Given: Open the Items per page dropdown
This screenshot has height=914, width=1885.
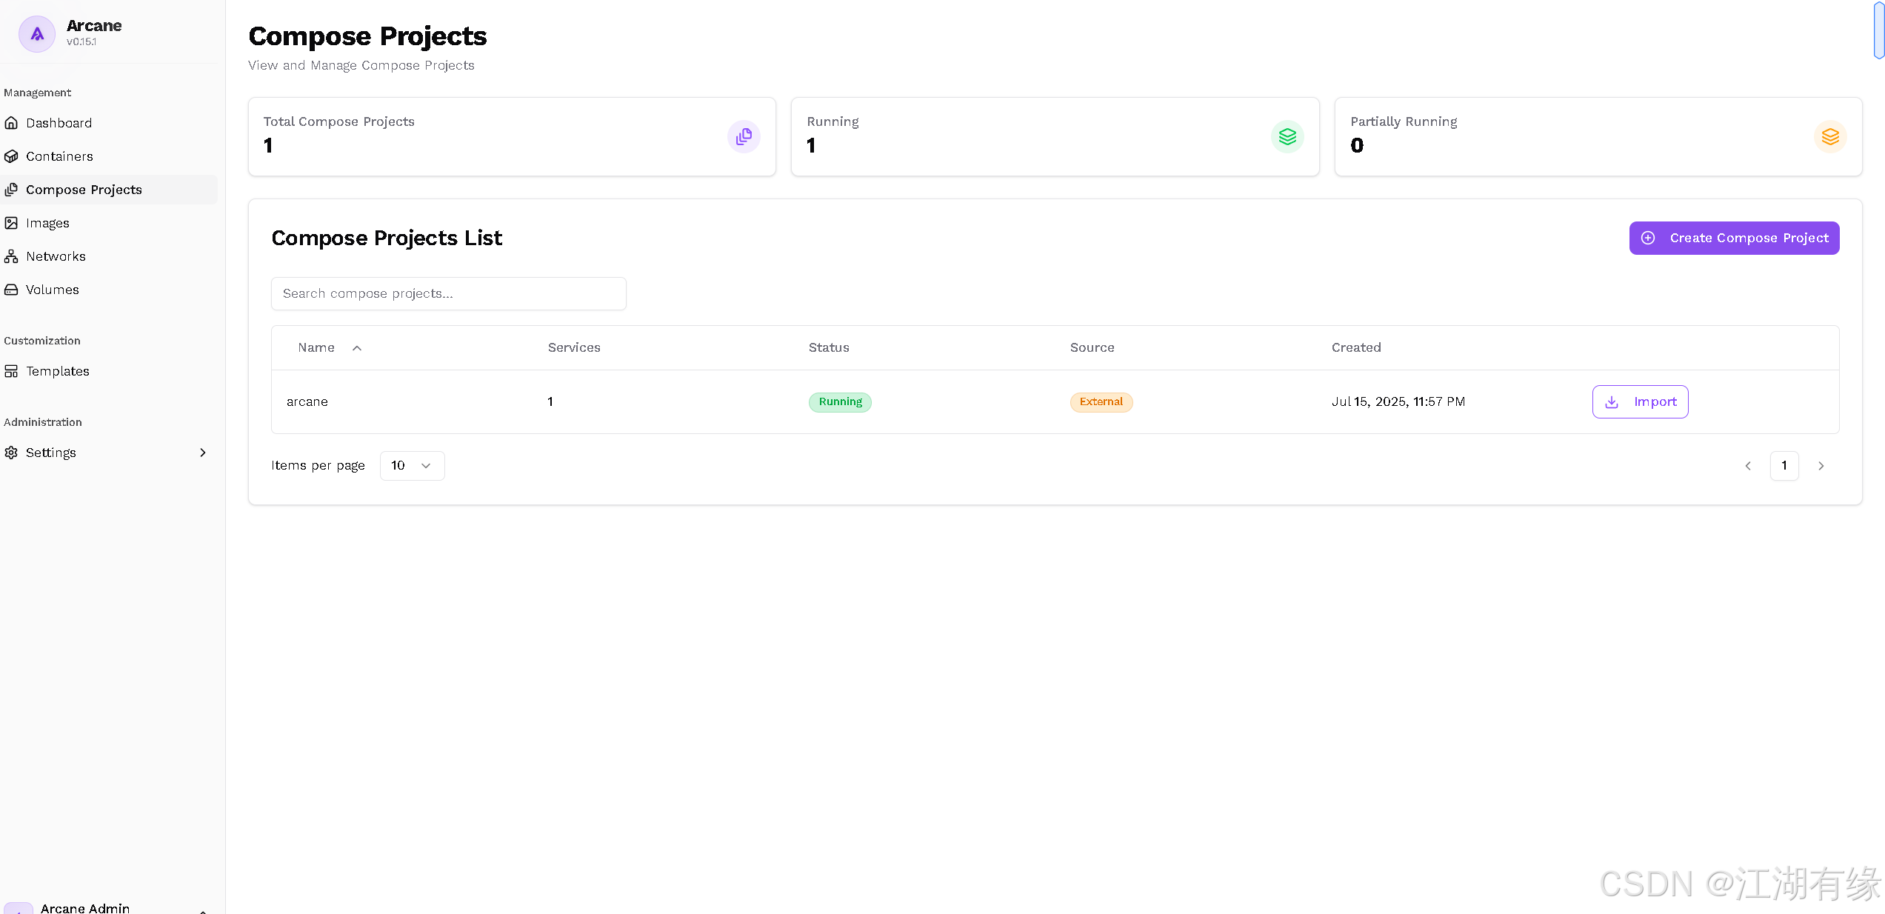Looking at the screenshot, I should click(x=412, y=466).
